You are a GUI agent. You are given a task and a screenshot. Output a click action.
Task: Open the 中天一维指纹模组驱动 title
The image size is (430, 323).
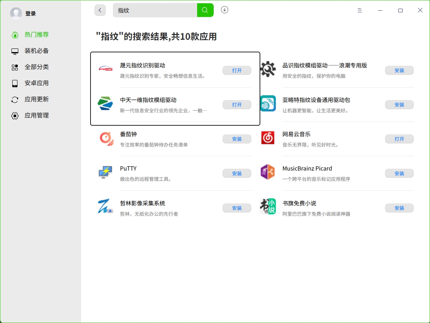click(148, 100)
